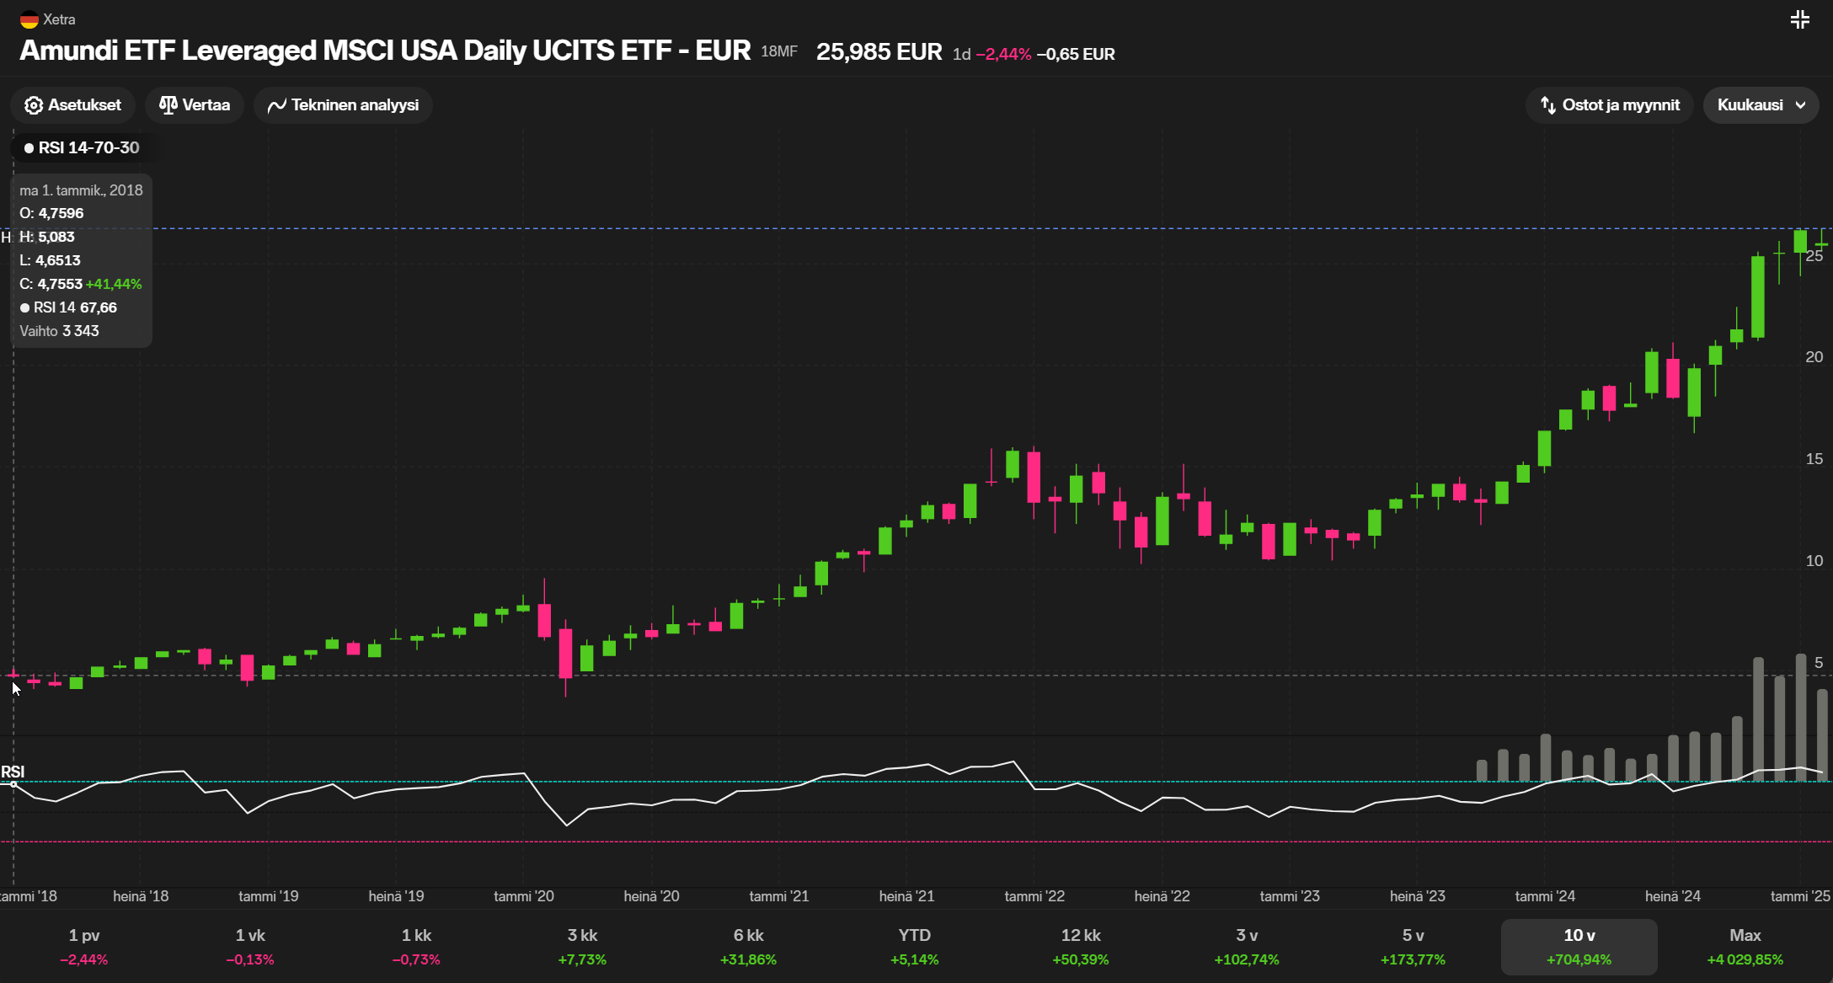Image resolution: width=1833 pixels, height=983 pixels.
Task: Select the 3 kk time range
Action: click(x=582, y=946)
